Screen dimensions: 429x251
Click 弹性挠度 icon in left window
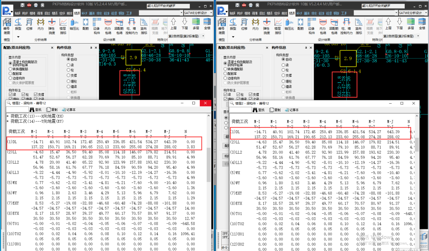click(52, 26)
